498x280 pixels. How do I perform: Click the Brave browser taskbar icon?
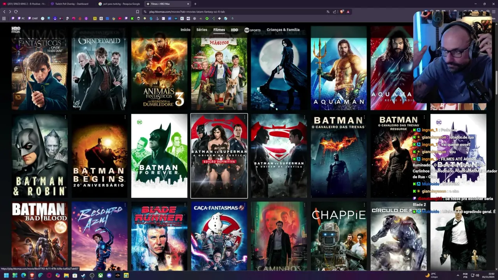click(32, 275)
